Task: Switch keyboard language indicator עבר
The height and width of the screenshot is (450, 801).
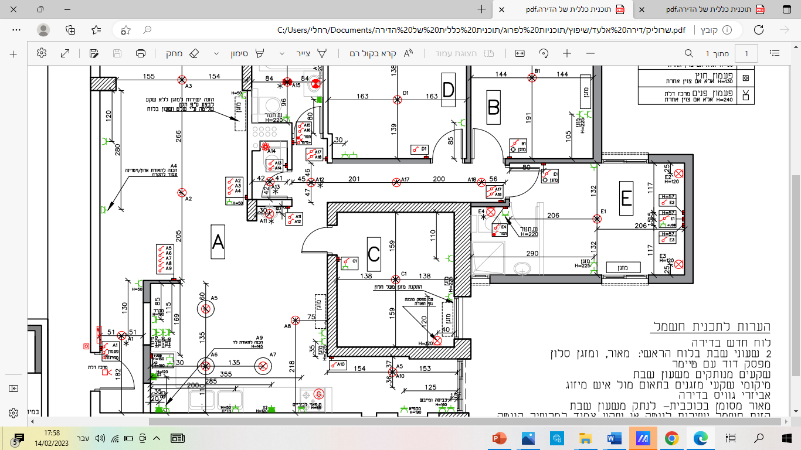Action: pyautogui.click(x=83, y=438)
